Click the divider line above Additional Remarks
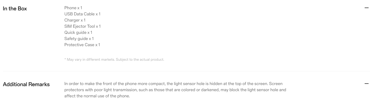This screenshot has width=382, height=106. coord(186,71)
